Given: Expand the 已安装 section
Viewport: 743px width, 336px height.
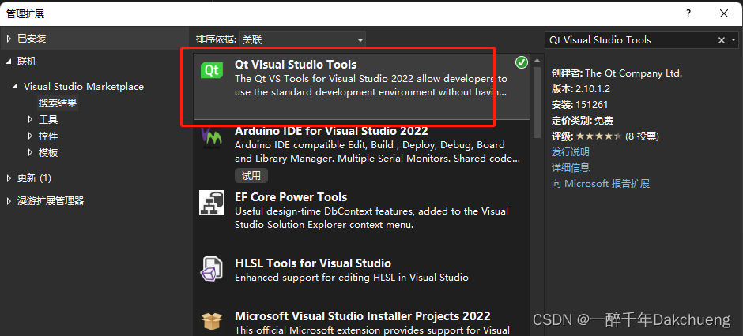Looking at the screenshot, I should click(x=9, y=39).
